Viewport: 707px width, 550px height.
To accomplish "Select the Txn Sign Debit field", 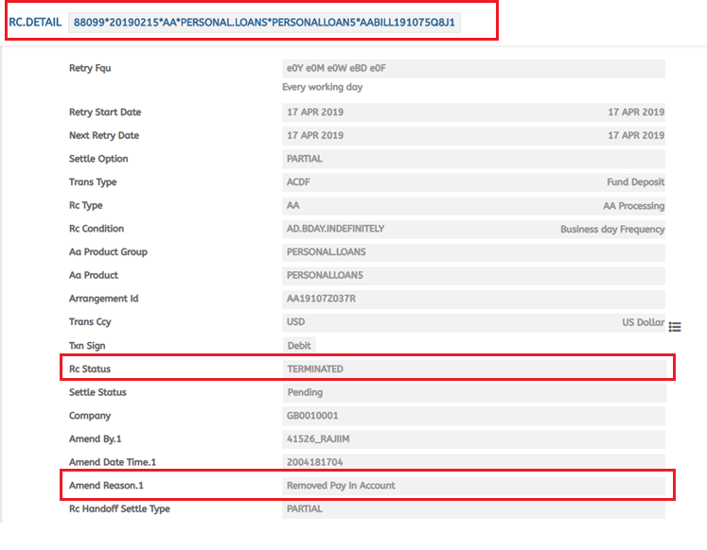I will [299, 346].
